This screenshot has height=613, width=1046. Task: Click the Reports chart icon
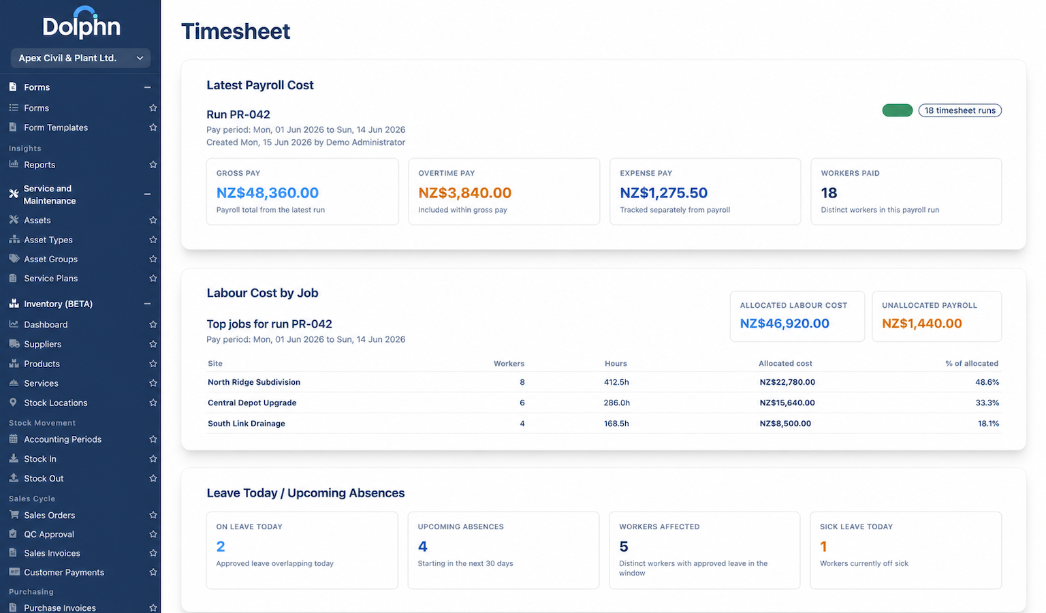[x=14, y=164]
